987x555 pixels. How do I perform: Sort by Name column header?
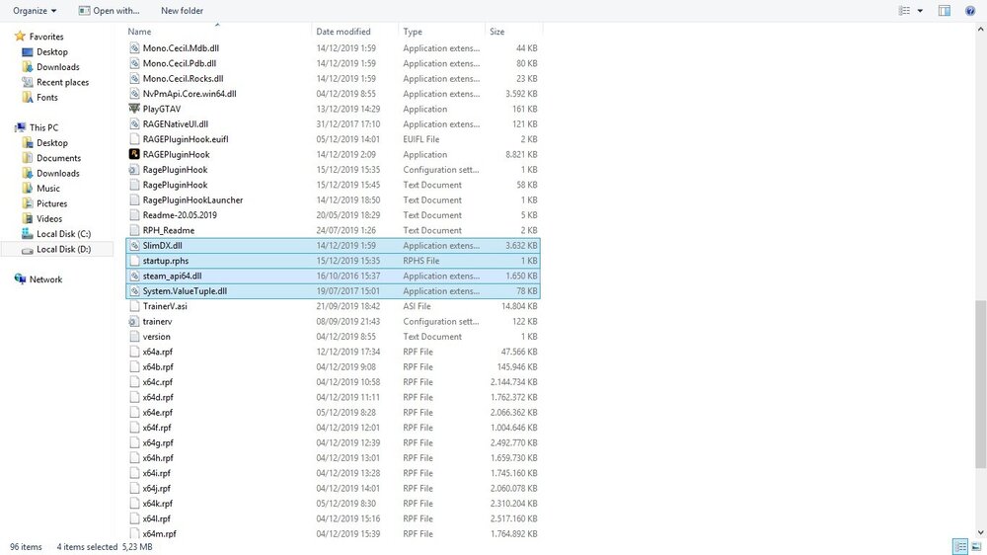(139, 32)
